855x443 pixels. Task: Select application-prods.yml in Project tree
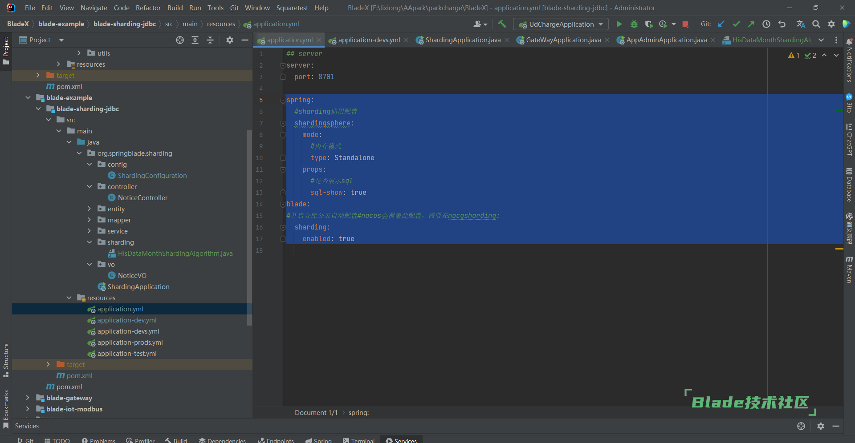130,342
